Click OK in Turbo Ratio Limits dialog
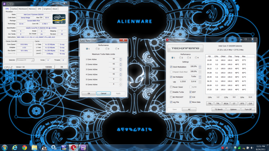The image size is (269, 151). point(89,94)
